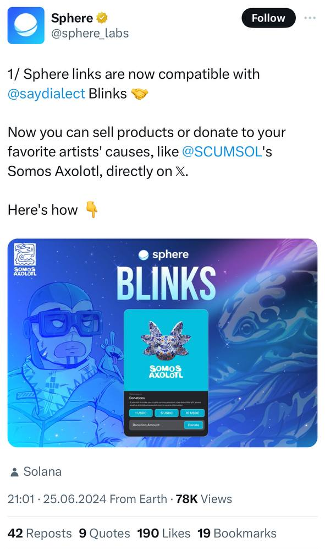Select the 1 USDC donation option

pyautogui.click(x=141, y=413)
